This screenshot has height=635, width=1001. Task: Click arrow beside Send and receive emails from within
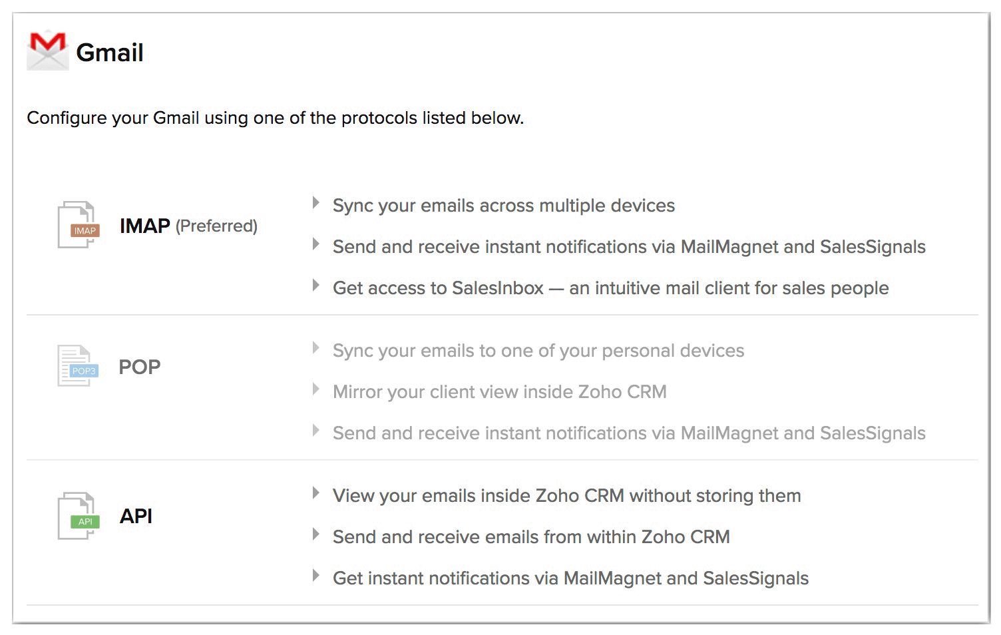(x=316, y=534)
